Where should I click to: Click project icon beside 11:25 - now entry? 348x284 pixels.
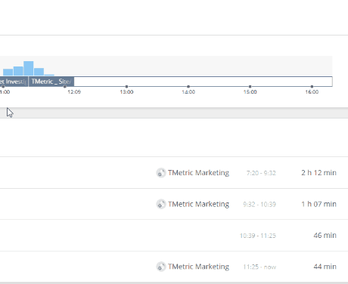[161, 267]
